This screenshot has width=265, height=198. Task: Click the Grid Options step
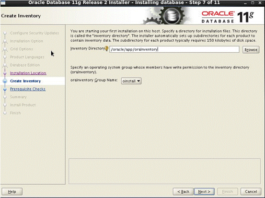(x=22, y=49)
